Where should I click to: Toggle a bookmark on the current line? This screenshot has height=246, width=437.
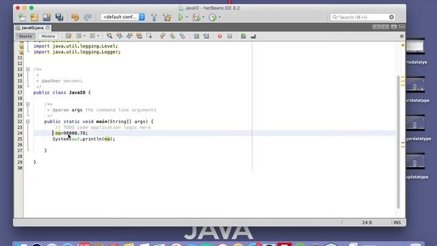(x=182, y=36)
